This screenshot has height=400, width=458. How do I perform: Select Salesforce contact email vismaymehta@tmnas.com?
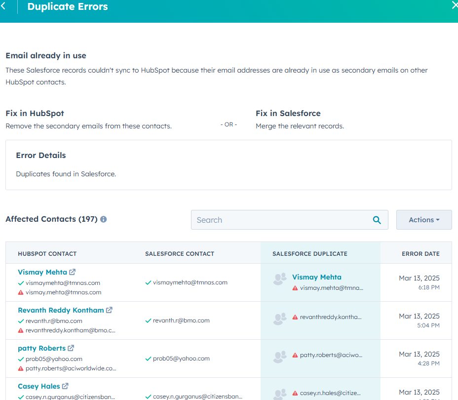pos(190,282)
